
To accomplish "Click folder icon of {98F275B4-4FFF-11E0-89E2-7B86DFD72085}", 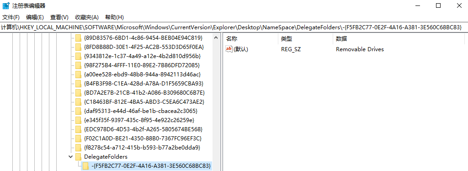I will point(78,65).
